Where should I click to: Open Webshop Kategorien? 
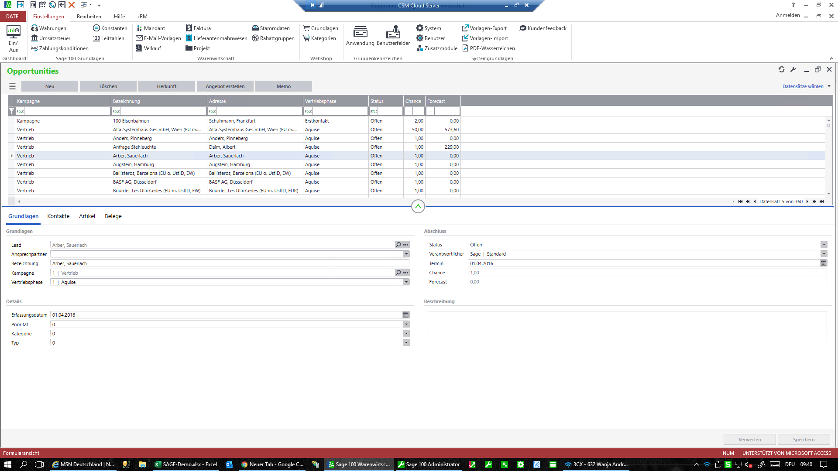pos(319,38)
